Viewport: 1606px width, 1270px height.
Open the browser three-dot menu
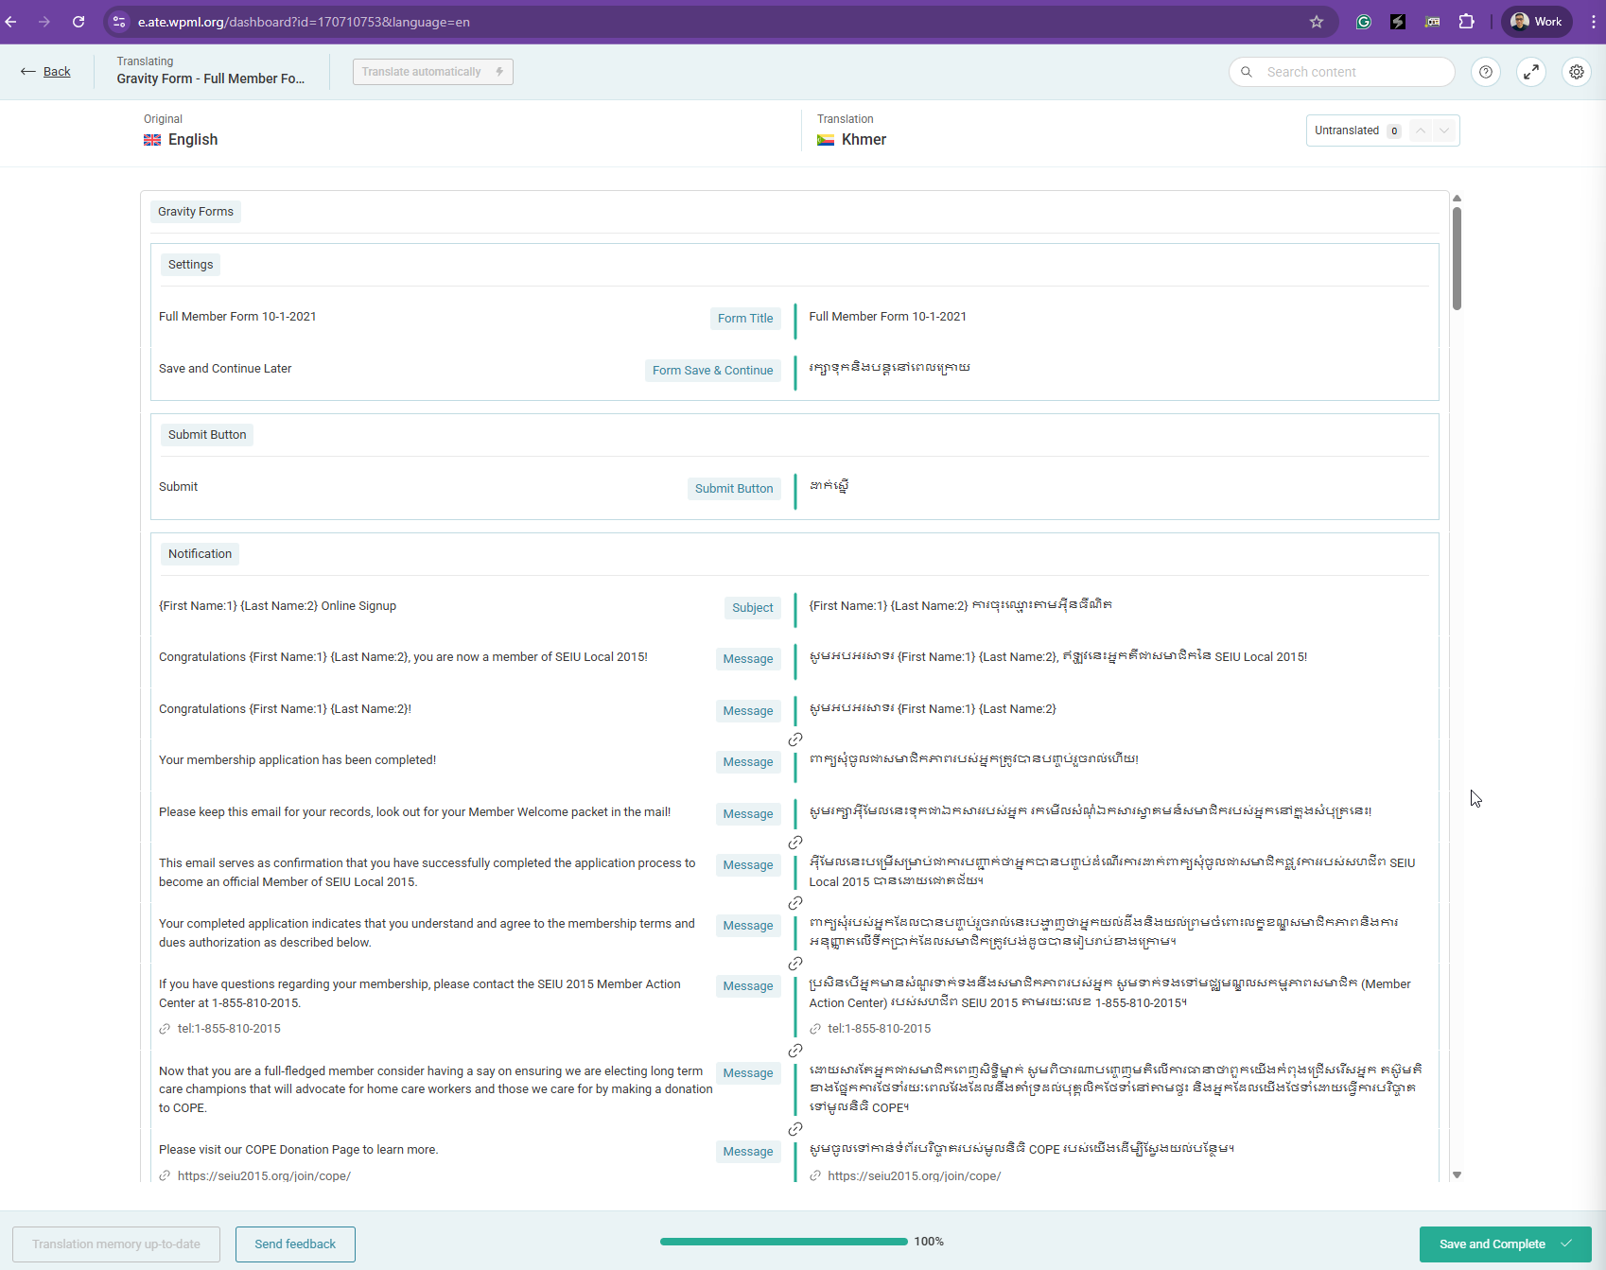coord(1593,22)
